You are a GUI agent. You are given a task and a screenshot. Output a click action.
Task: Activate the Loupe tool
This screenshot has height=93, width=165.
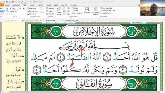point(49,11)
